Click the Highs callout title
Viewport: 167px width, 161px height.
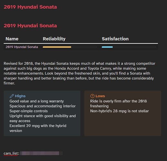[x=20, y=96]
